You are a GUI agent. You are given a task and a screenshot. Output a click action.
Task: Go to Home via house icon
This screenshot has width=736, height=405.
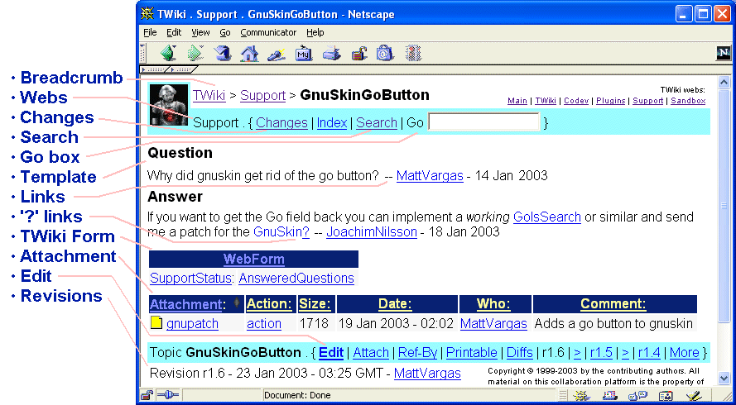(248, 54)
